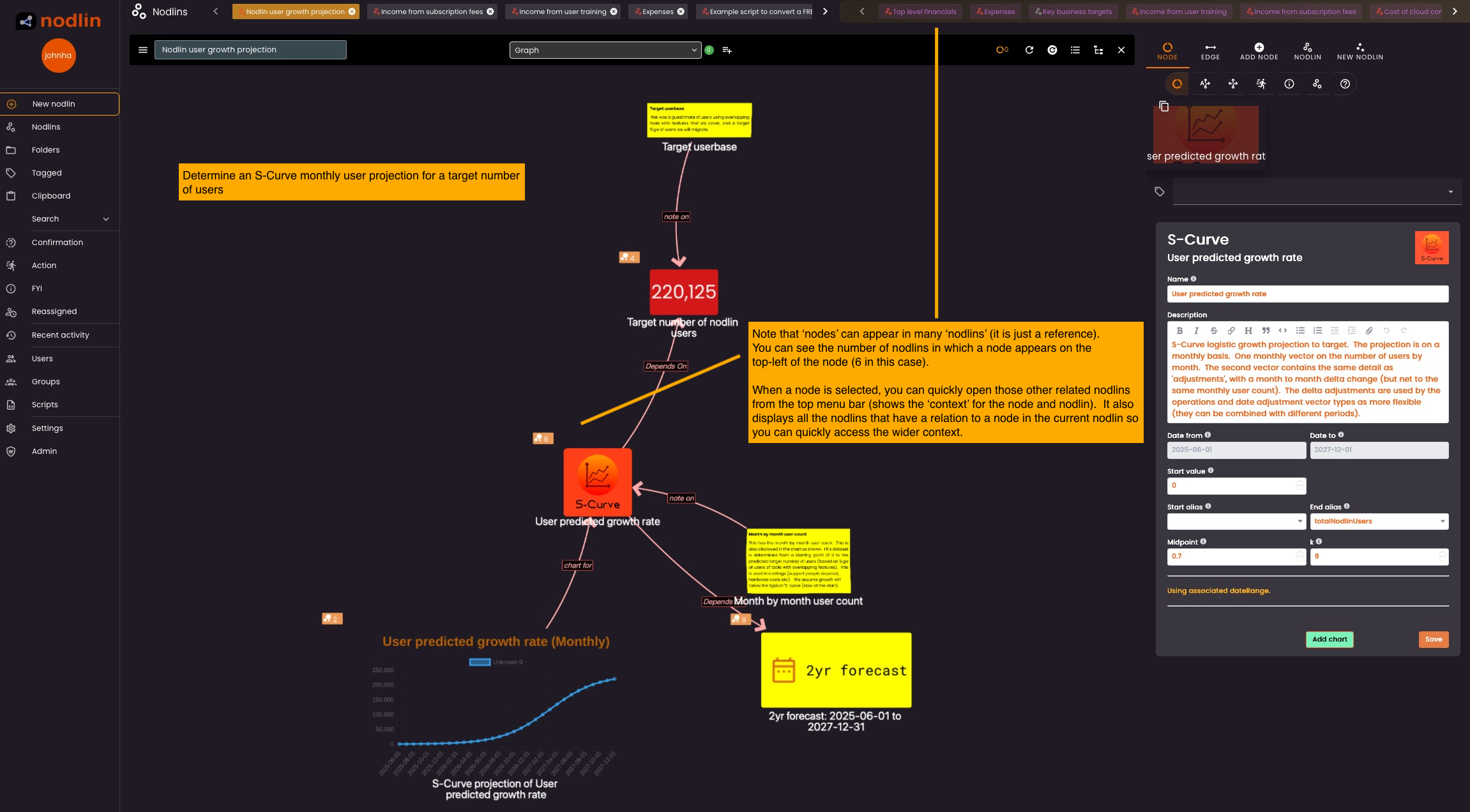1470x812 pixels.
Task: Click the Midpoint input field
Action: point(1232,557)
